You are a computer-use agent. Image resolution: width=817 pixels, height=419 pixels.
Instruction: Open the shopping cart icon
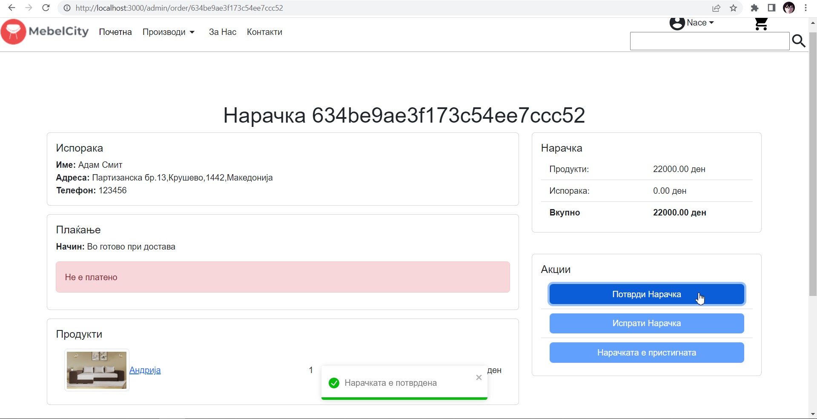[x=761, y=23]
